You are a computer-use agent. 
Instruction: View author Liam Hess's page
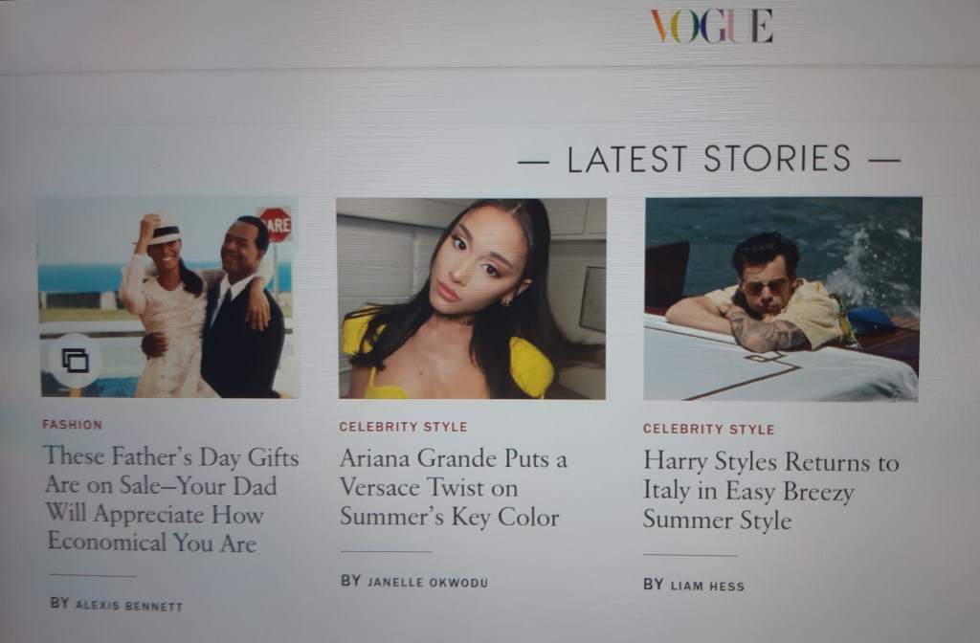(707, 587)
